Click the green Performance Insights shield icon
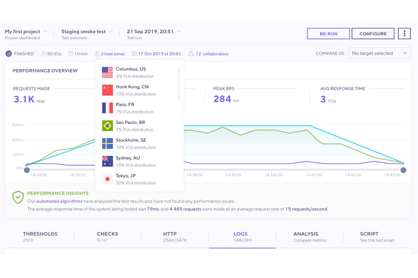The height and width of the screenshot is (278, 418). pos(18,197)
